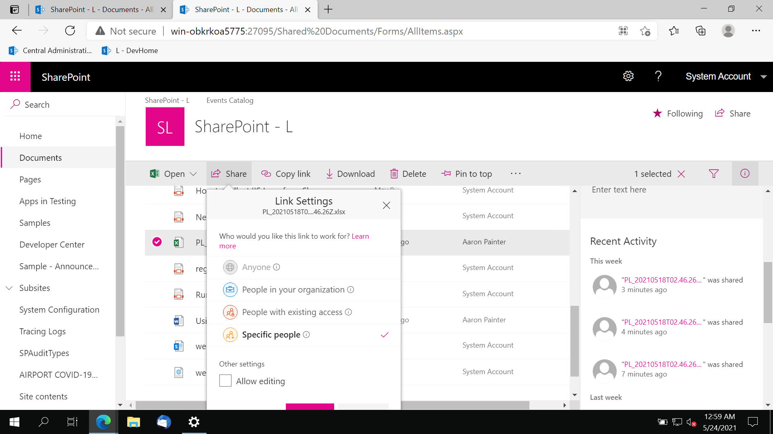Open the filter pane icon

coord(713,174)
